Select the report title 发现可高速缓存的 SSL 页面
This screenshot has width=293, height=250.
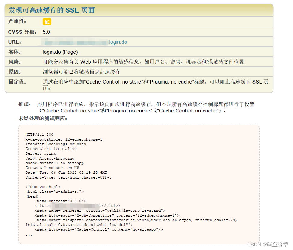coord(51,10)
